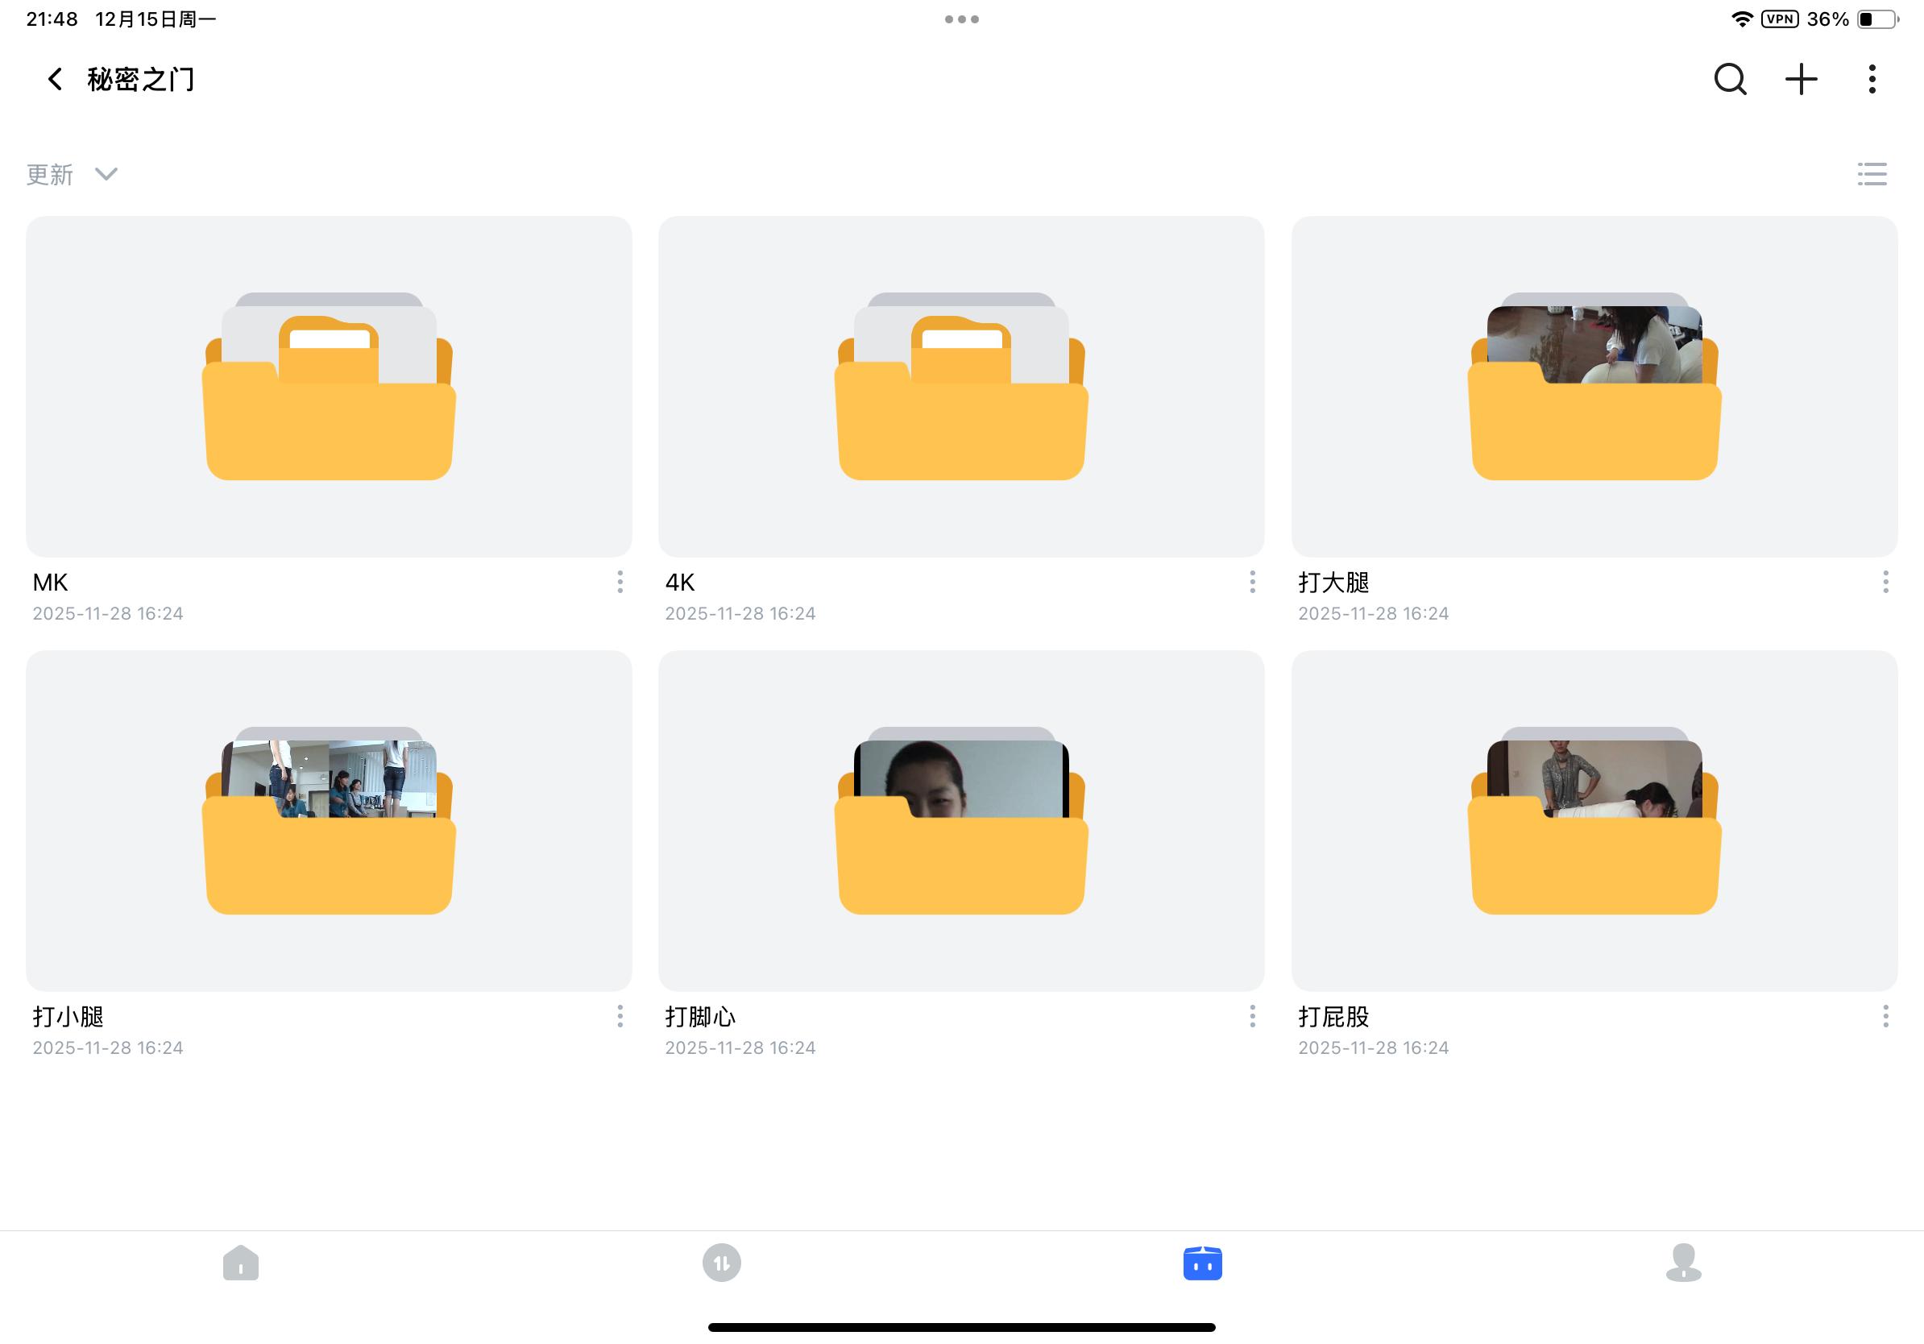The width and height of the screenshot is (1924, 1344).
Task: Open more options for 打大腿 folder
Action: click(x=1885, y=583)
